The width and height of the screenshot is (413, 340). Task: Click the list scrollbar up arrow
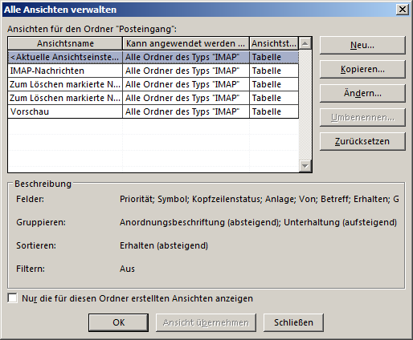pyautogui.click(x=305, y=43)
